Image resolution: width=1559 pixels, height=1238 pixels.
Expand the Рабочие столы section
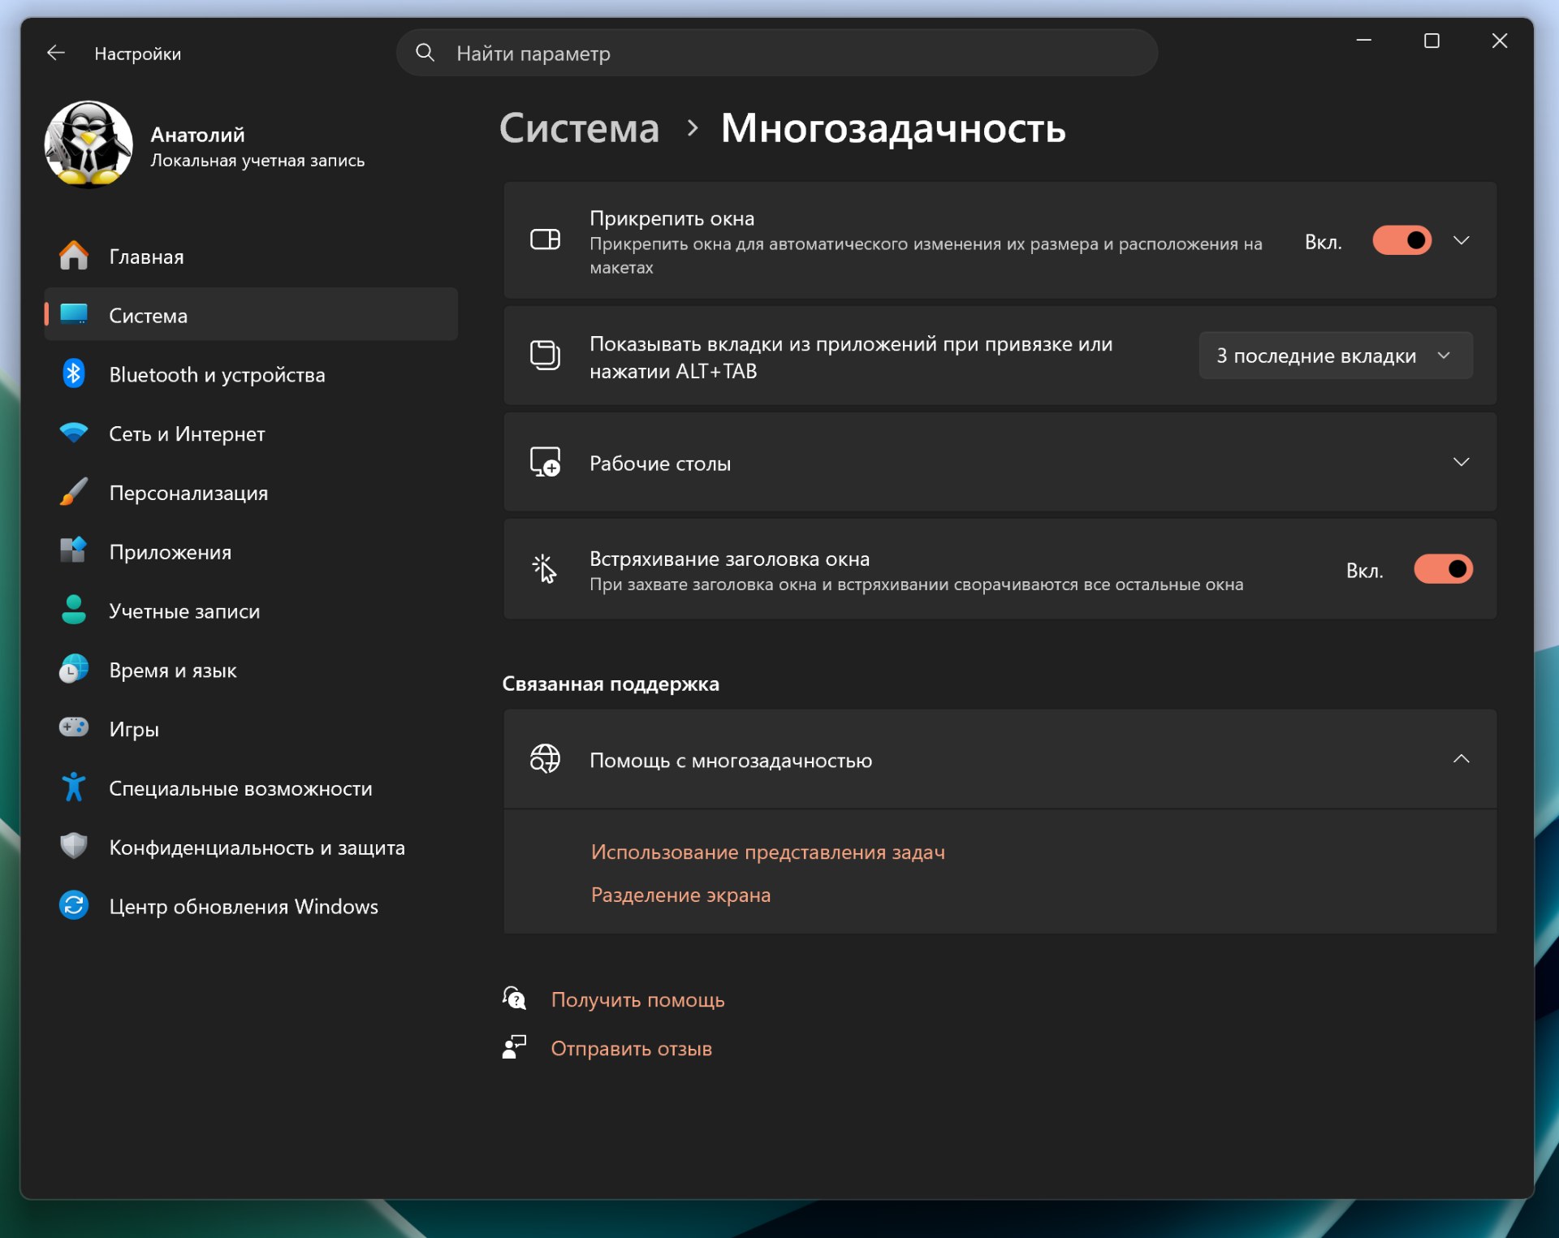(1461, 463)
